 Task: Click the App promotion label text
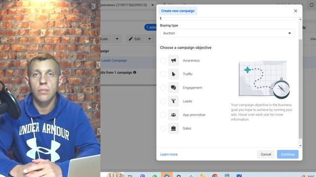(194, 115)
